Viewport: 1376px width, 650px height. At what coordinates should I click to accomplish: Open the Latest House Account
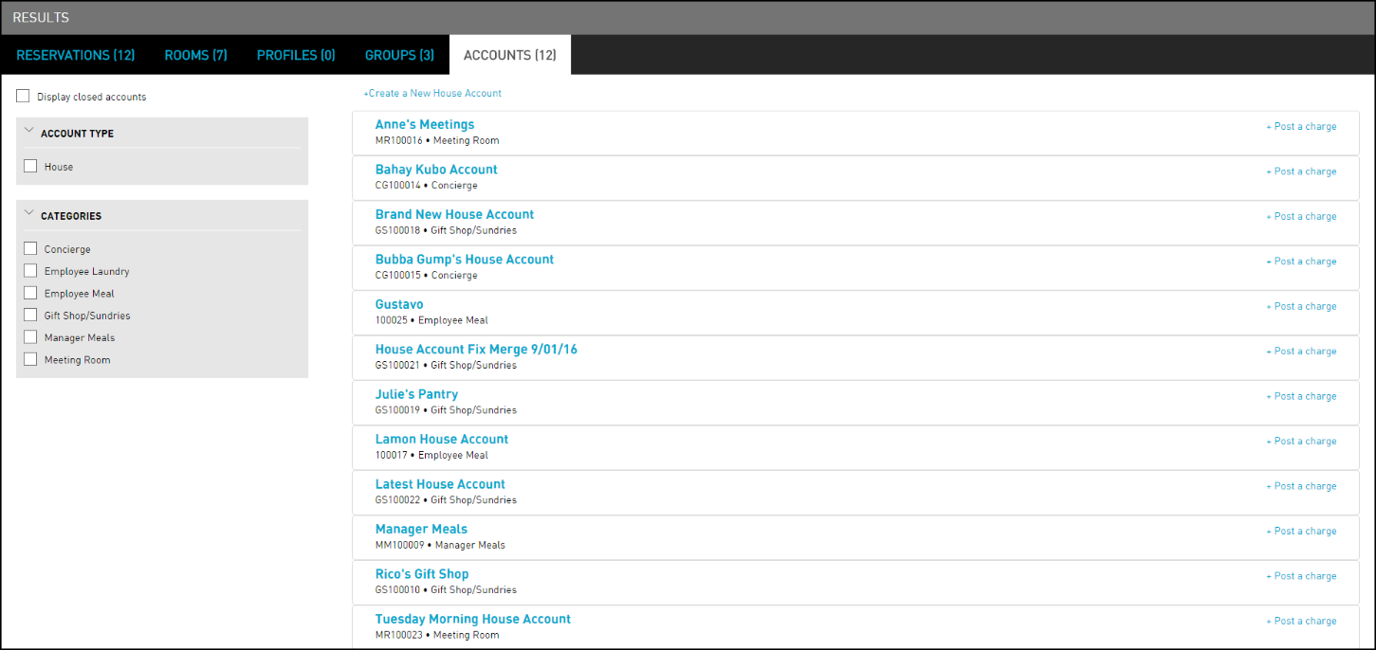click(x=440, y=484)
